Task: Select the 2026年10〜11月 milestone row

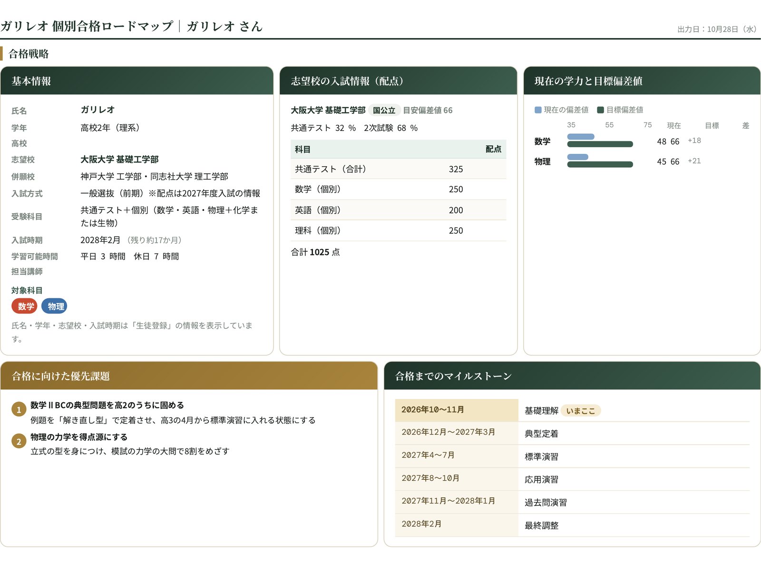Action: (572, 410)
